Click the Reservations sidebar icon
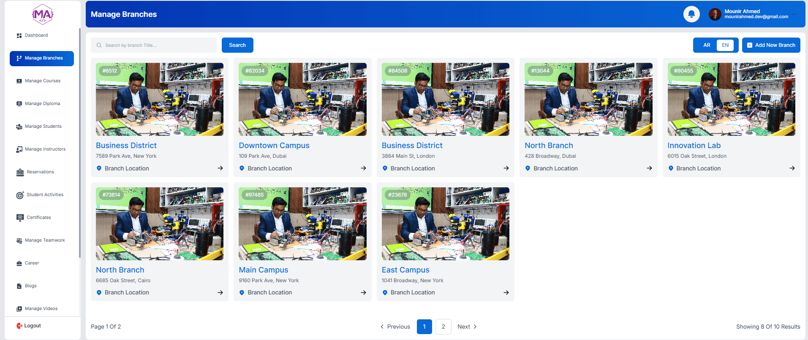The height and width of the screenshot is (340, 808). (20, 172)
